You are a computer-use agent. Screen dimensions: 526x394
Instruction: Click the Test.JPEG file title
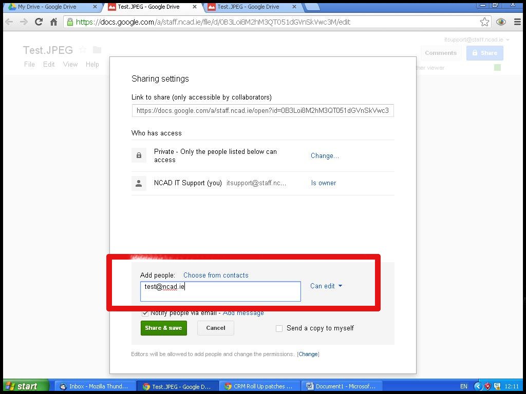tap(48, 50)
